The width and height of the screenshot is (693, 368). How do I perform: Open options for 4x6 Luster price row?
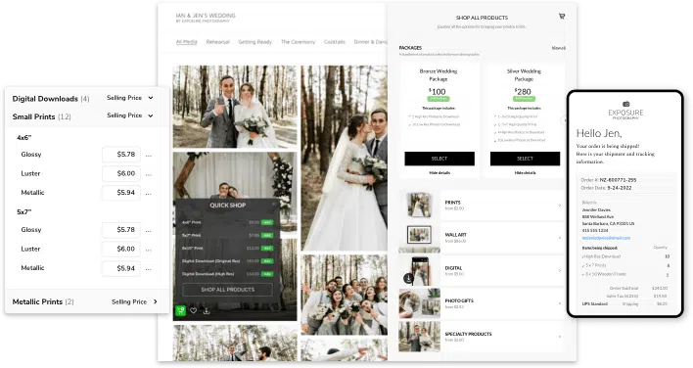pos(149,174)
